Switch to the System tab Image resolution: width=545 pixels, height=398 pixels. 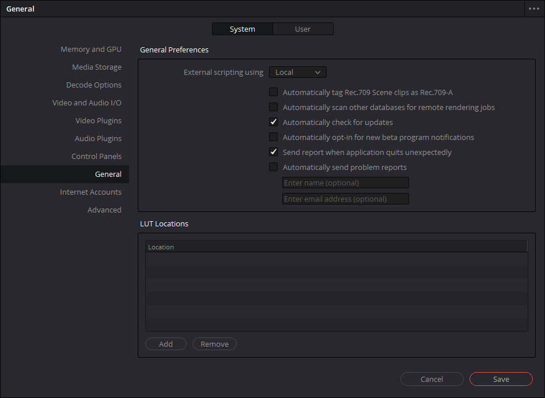(243, 29)
